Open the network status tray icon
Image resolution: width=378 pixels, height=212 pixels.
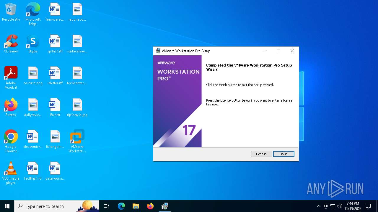pyautogui.click(x=333, y=206)
